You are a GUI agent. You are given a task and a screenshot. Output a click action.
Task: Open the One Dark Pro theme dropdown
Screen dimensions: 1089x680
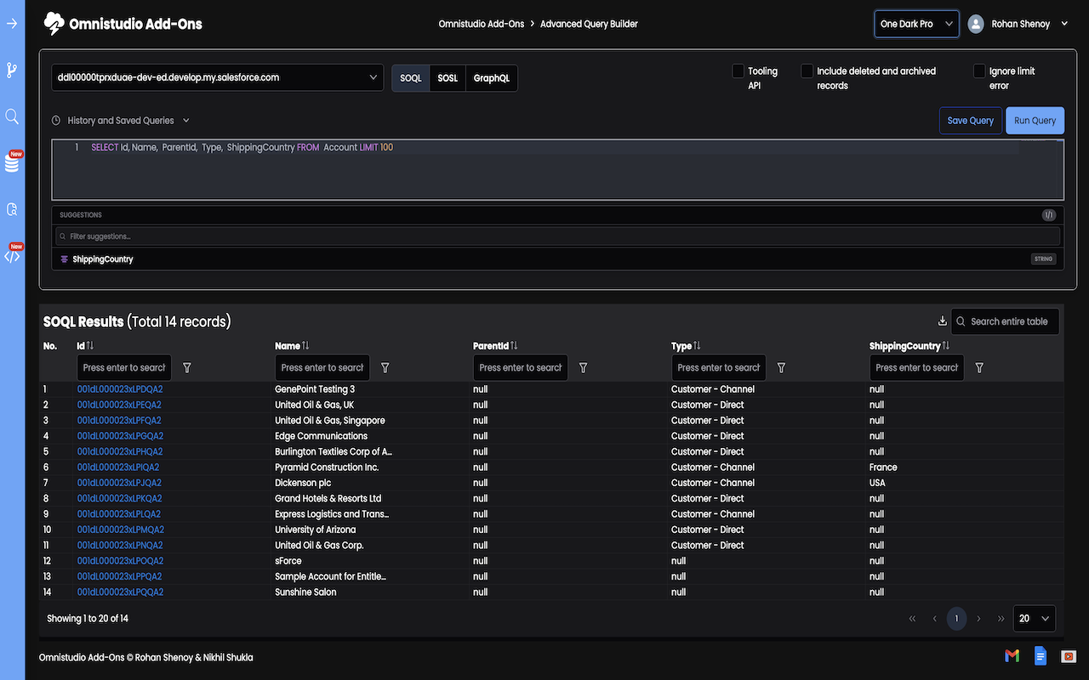pos(917,24)
